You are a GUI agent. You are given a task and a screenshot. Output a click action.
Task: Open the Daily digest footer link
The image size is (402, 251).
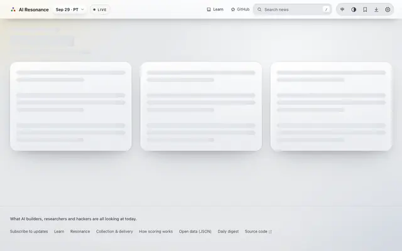(x=228, y=232)
